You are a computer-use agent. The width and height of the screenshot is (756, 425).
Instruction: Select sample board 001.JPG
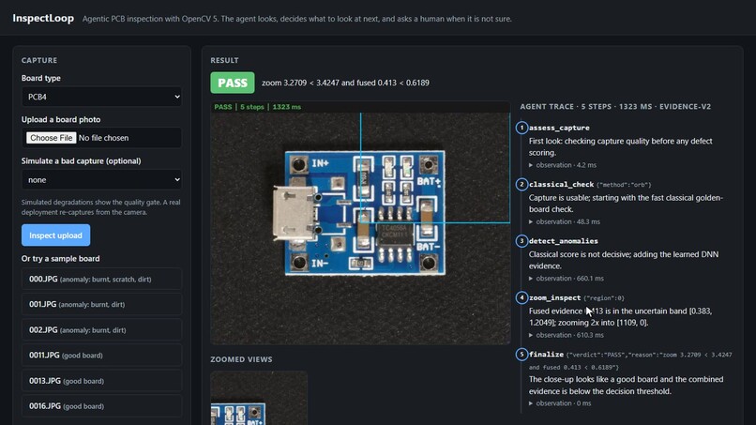(101, 304)
